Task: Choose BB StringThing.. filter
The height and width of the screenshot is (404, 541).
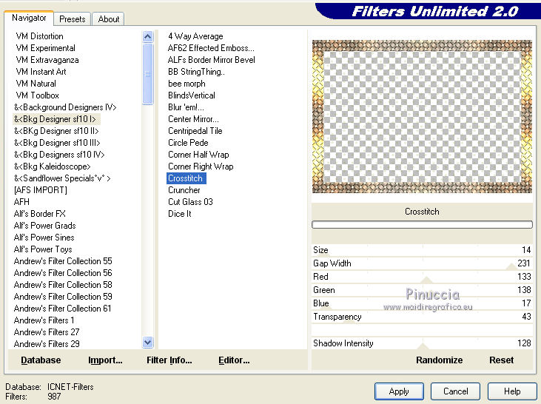Action: point(196,72)
